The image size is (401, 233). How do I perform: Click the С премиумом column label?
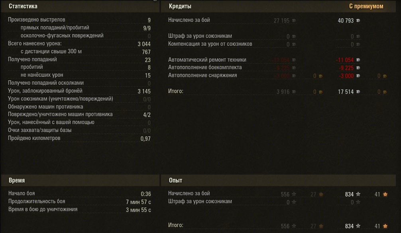366,6
